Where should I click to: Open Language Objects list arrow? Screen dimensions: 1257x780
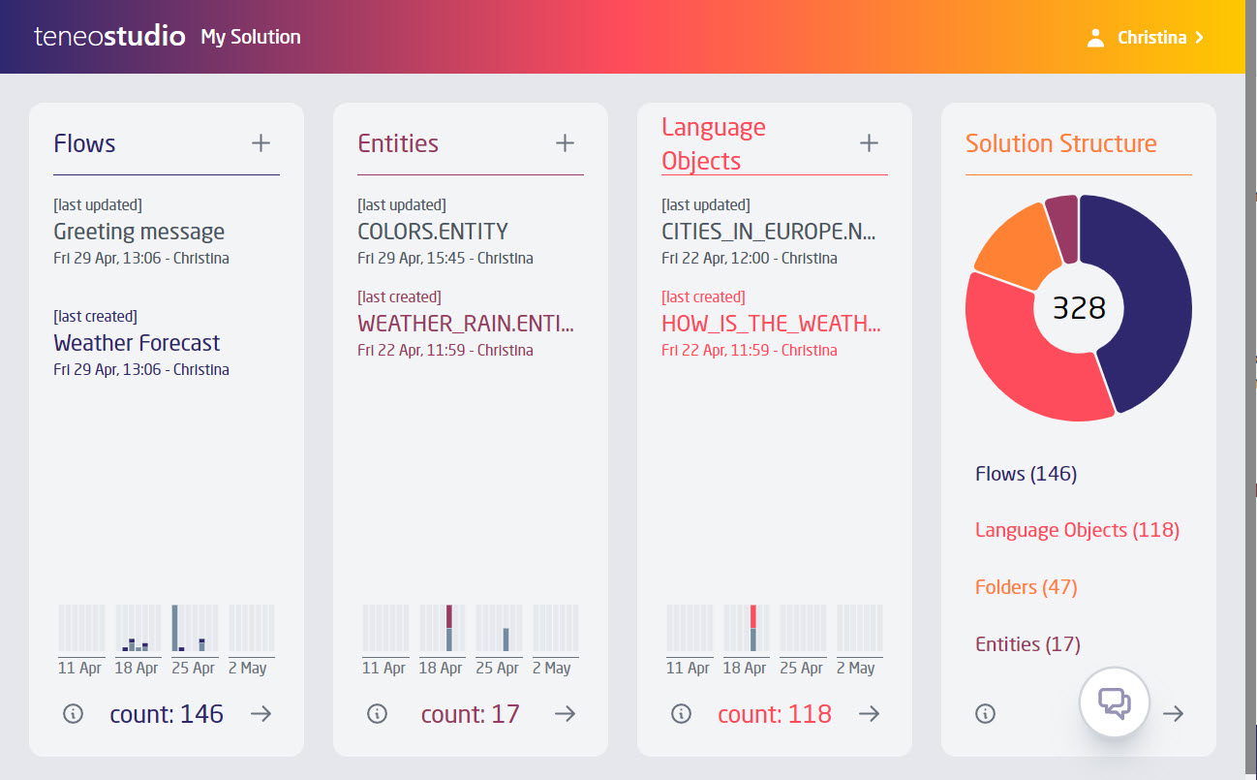tap(869, 714)
